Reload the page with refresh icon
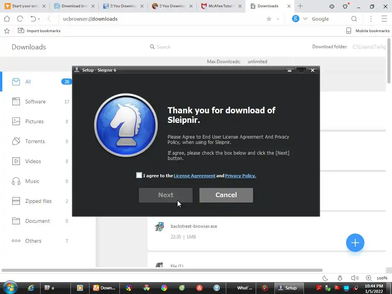 [x=20, y=19]
